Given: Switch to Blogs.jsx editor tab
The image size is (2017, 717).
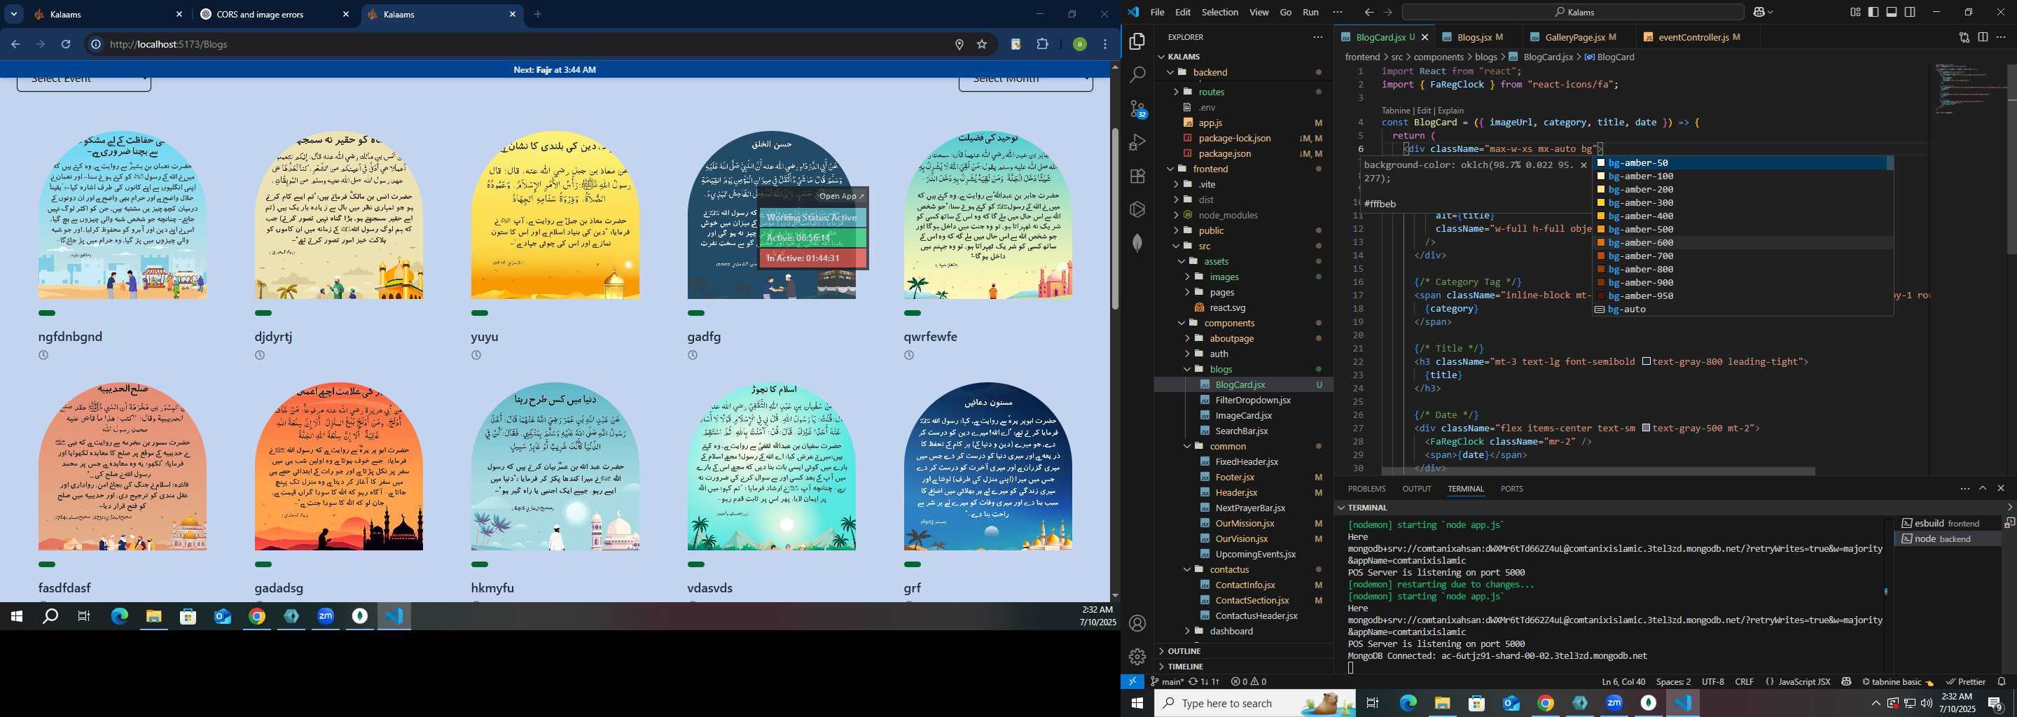Looking at the screenshot, I should pos(1474,37).
